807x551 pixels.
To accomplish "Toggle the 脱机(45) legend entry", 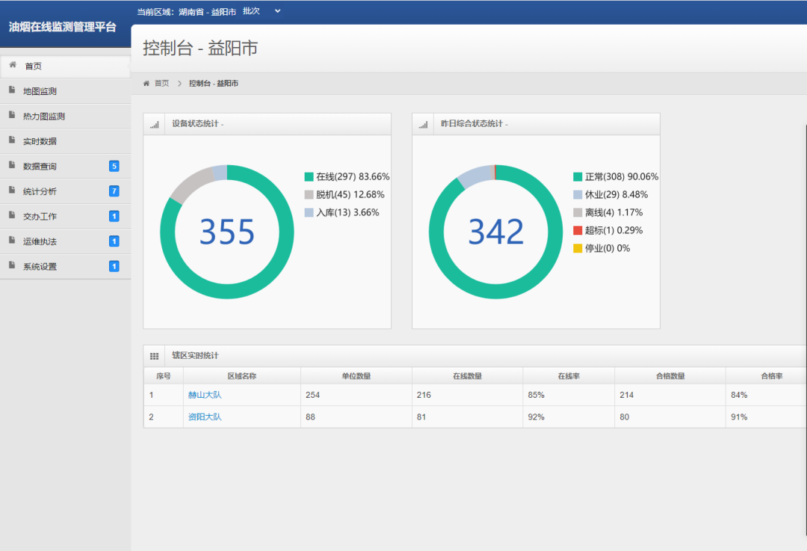I will (344, 194).
